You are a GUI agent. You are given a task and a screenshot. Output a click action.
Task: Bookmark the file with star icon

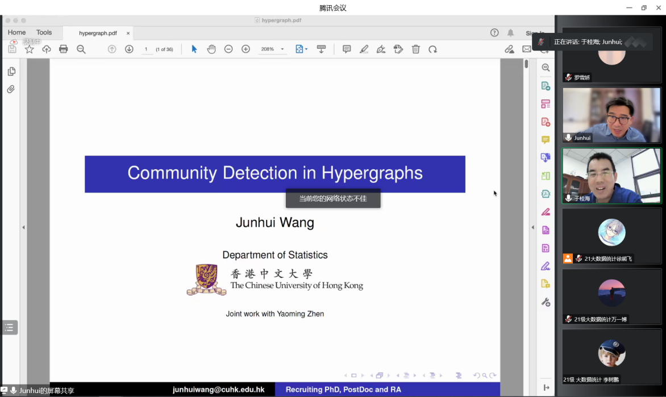30,49
